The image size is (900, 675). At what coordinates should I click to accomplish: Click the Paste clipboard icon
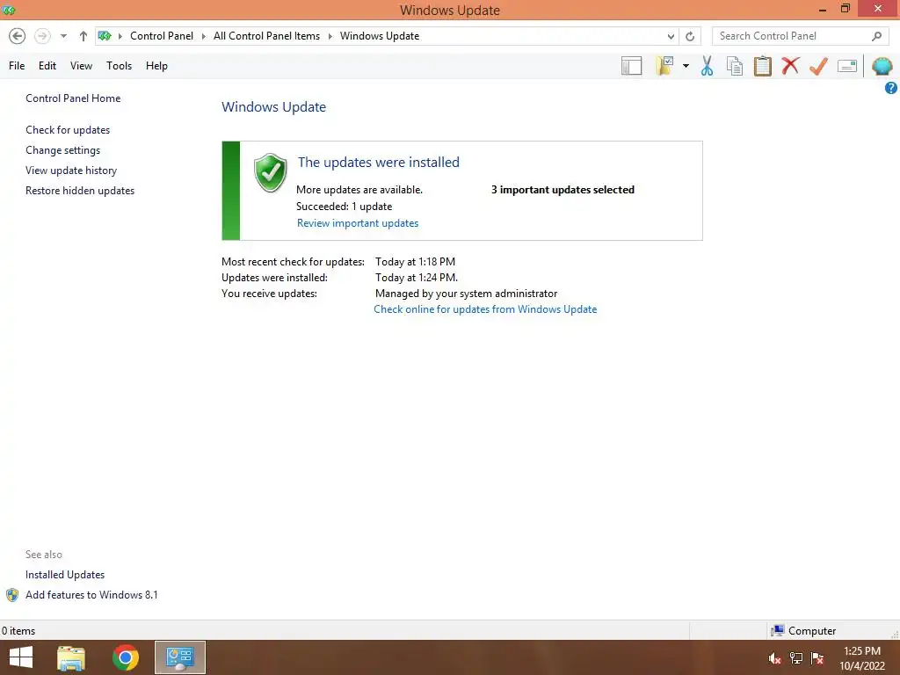(x=762, y=66)
